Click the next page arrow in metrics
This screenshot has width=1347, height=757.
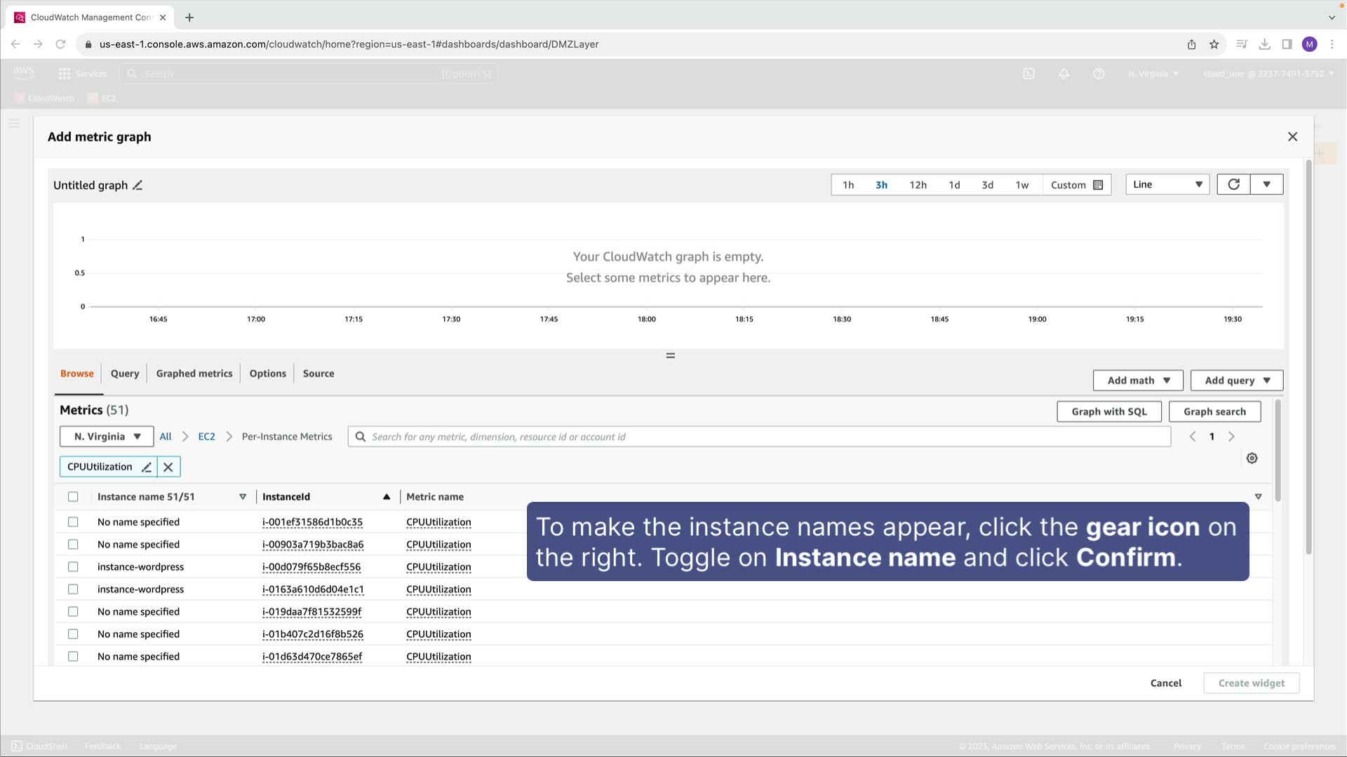click(x=1231, y=437)
